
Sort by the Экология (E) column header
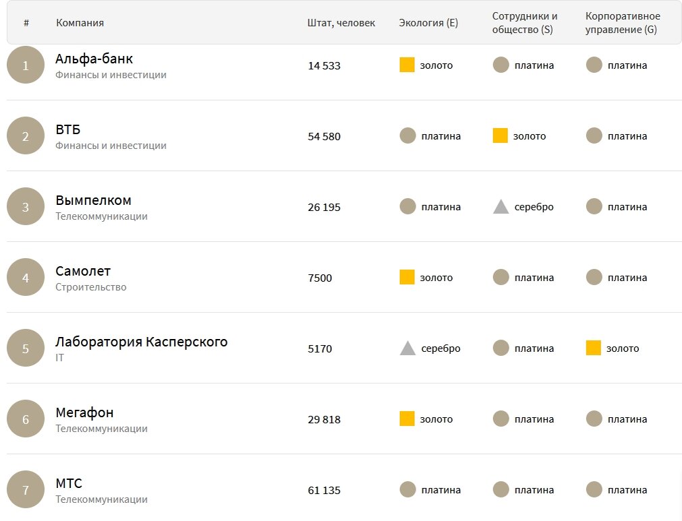(x=428, y=23)
